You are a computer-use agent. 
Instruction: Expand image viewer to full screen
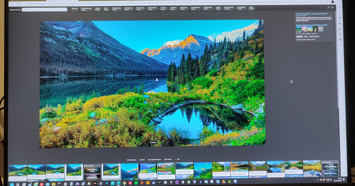click(x=328, y=7)
